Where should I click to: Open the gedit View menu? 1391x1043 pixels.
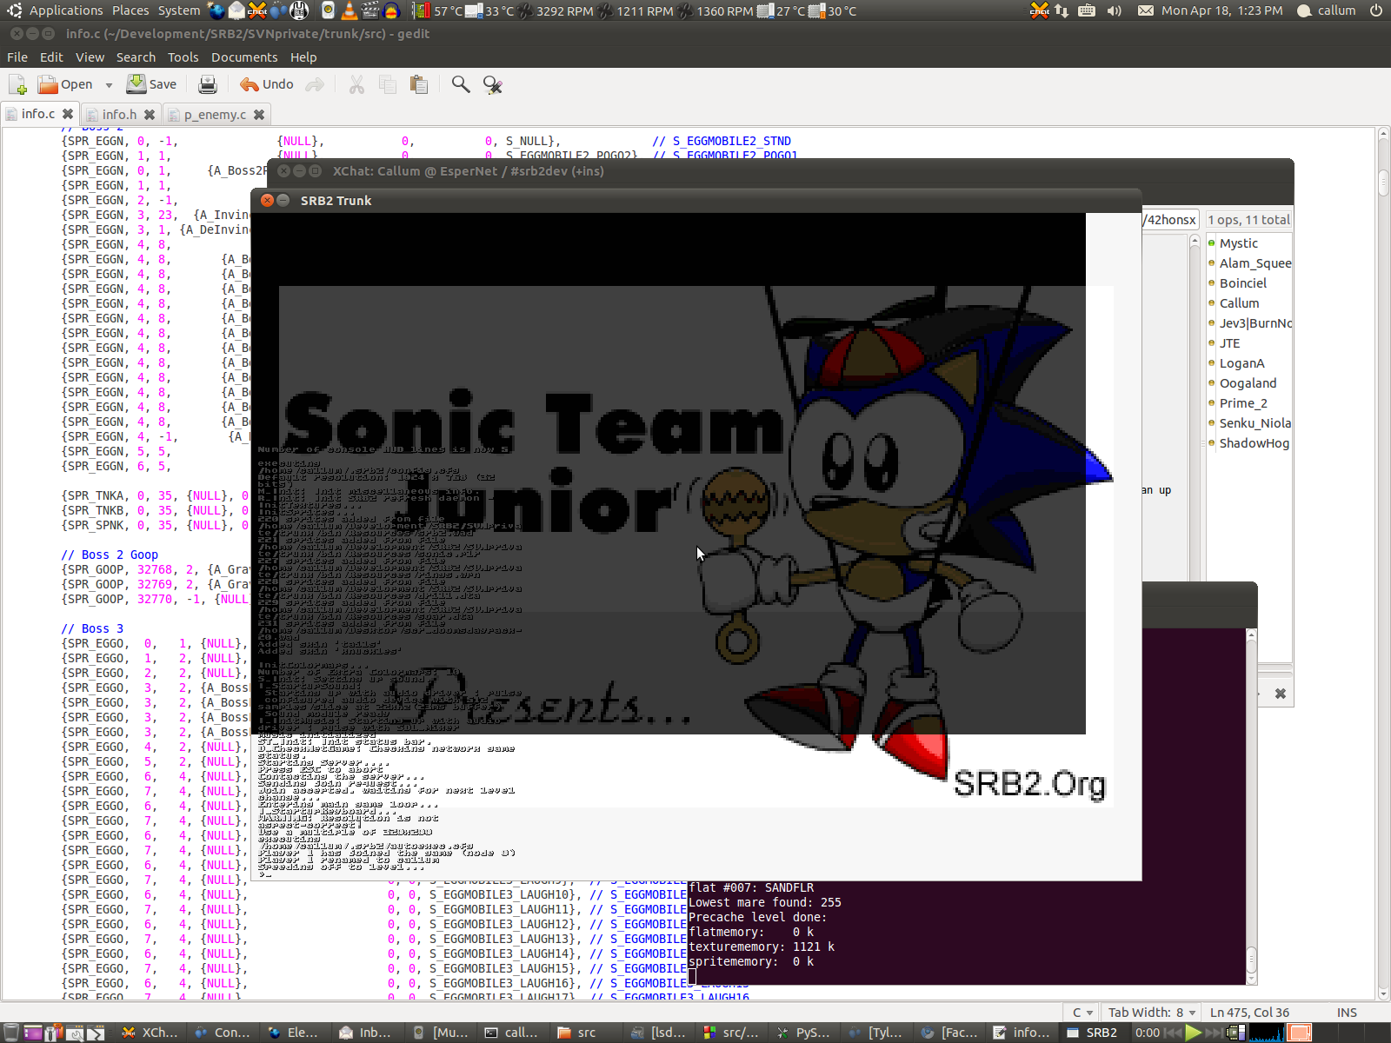tap(90, 57)
